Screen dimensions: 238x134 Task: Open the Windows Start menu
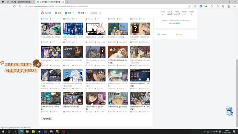[x=3, y=132]
